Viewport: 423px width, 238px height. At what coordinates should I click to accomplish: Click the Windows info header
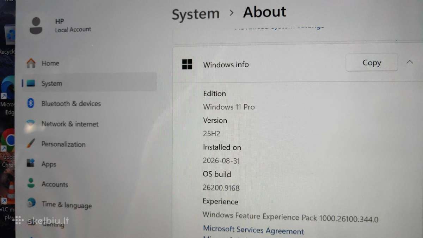tap(226, 65)
